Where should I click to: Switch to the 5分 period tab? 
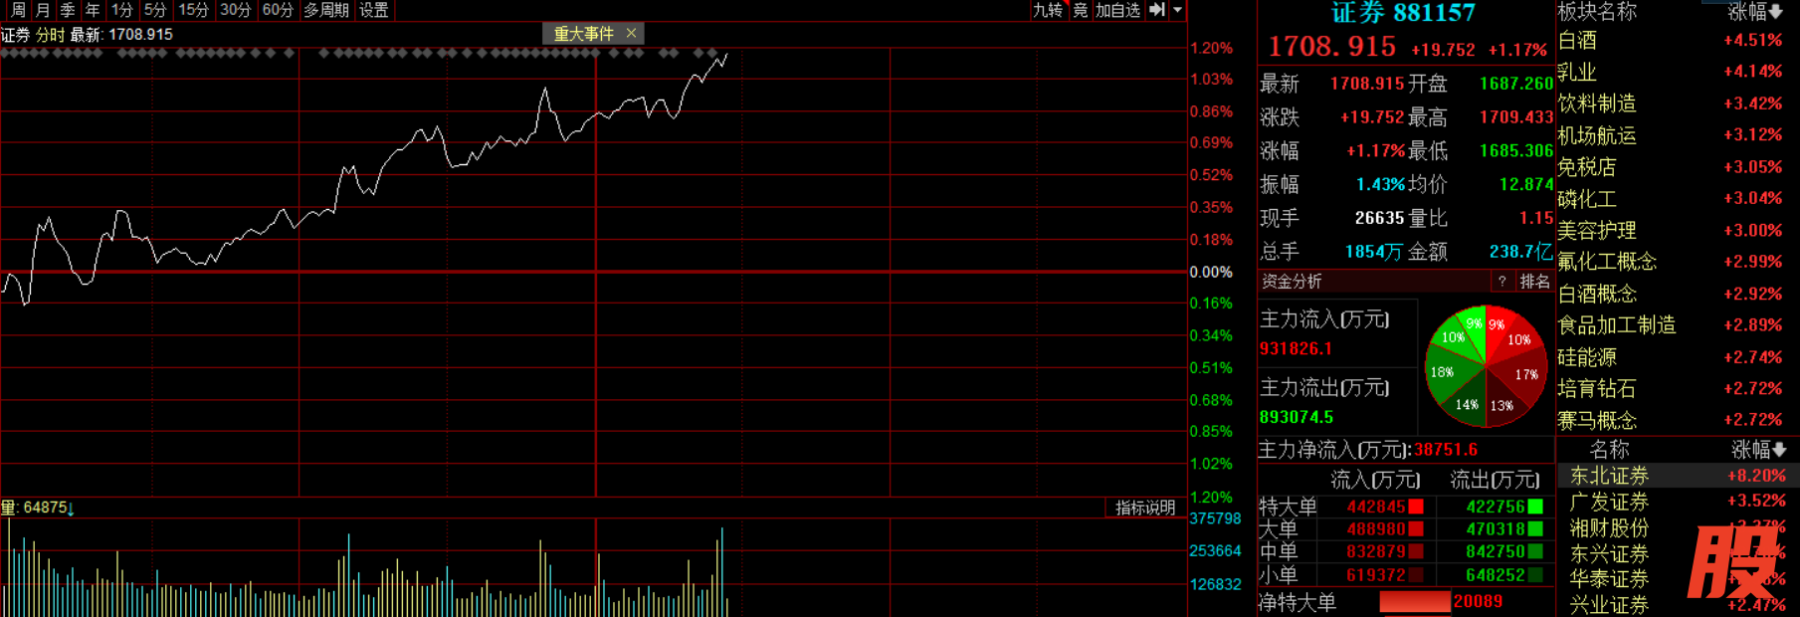pyautogui.click(x=154, y=10)
